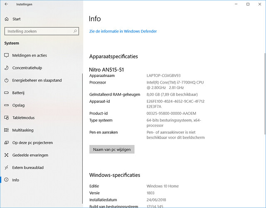Screen dimensions: 266x208
Task: Select the Concentratiehulp moon icon
Action: (7, 68)
